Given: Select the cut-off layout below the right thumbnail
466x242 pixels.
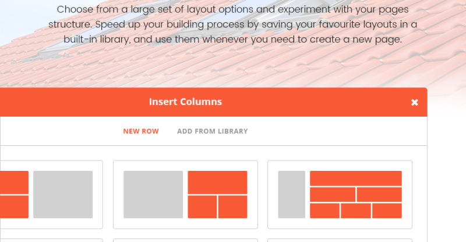Looking at the screenshot, I should pyautogui.click(x=340, y=240).
